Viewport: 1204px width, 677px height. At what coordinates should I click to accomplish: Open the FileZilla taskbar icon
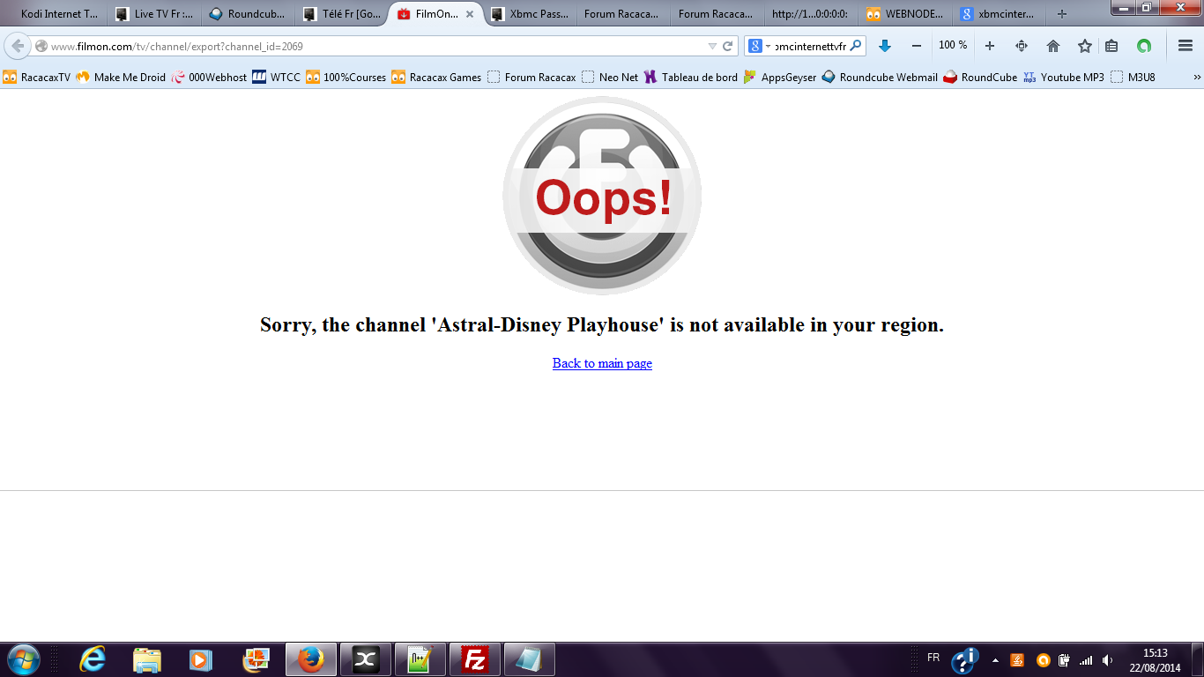point(475,659)
